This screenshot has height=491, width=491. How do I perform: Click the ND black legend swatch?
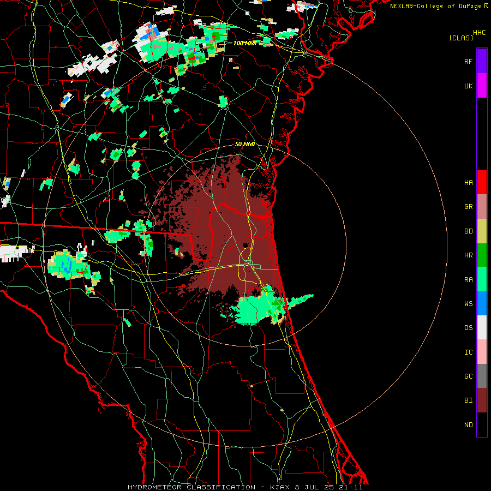pos(482,424)
